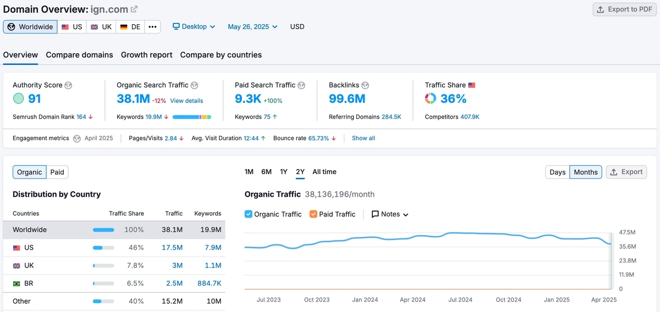Click the globe info icon beside Authority Score
Screen dimensions: 660x312
(x=68, y=86)
